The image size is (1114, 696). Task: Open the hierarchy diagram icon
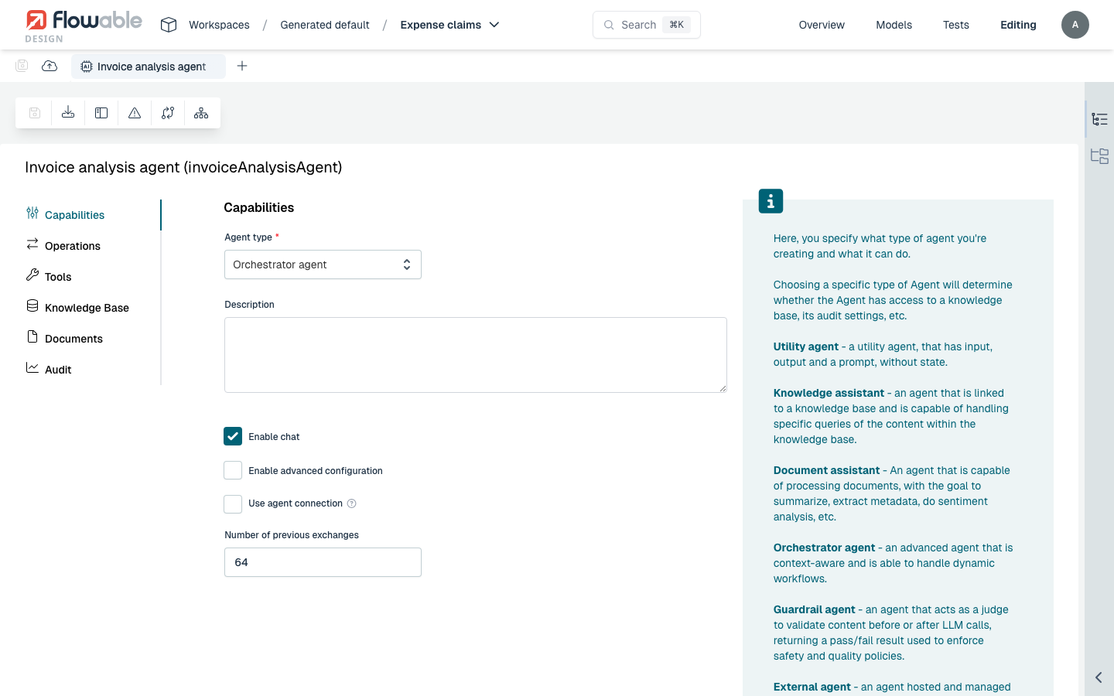point(201,113)
